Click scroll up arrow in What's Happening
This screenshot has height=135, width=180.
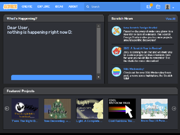click(98, 26)
